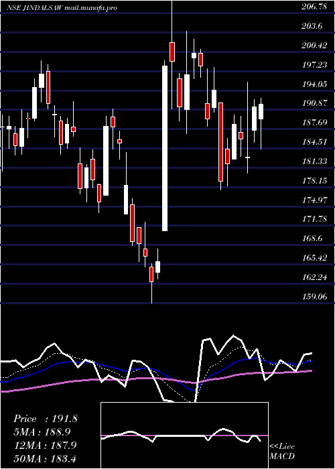Click the 181.33 price axis label
Screen dimensions: 335x469
tap(314, 161)
